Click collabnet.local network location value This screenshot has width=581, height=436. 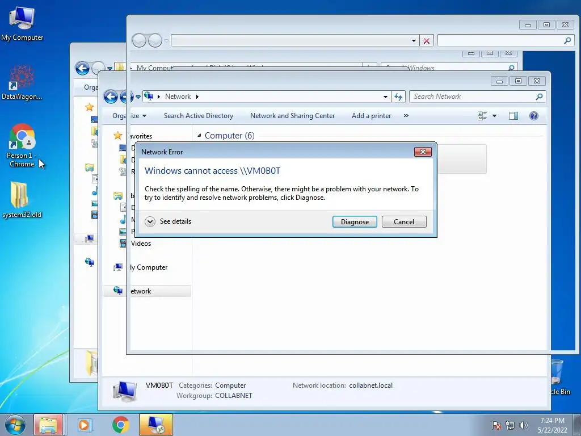(x=371, y=385)
